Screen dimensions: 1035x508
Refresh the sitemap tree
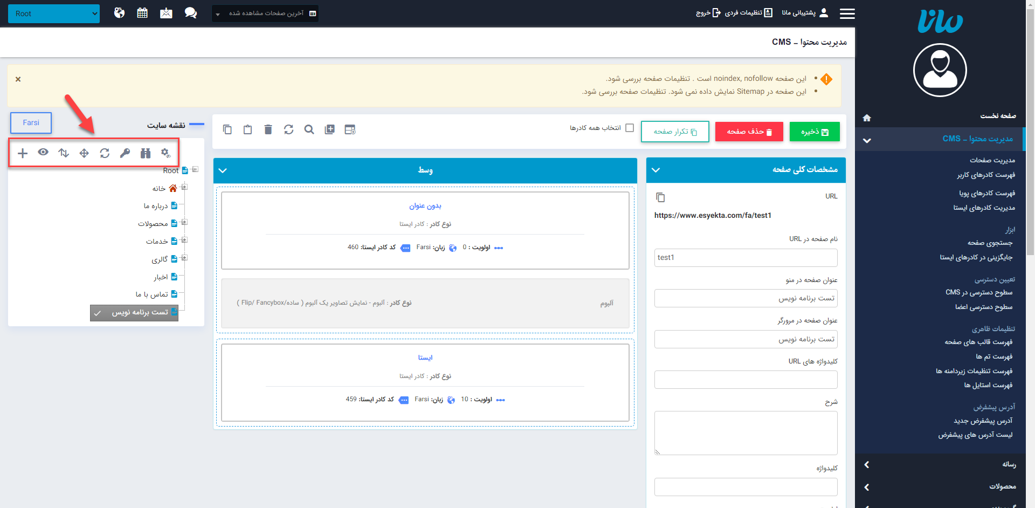point(105,153)
